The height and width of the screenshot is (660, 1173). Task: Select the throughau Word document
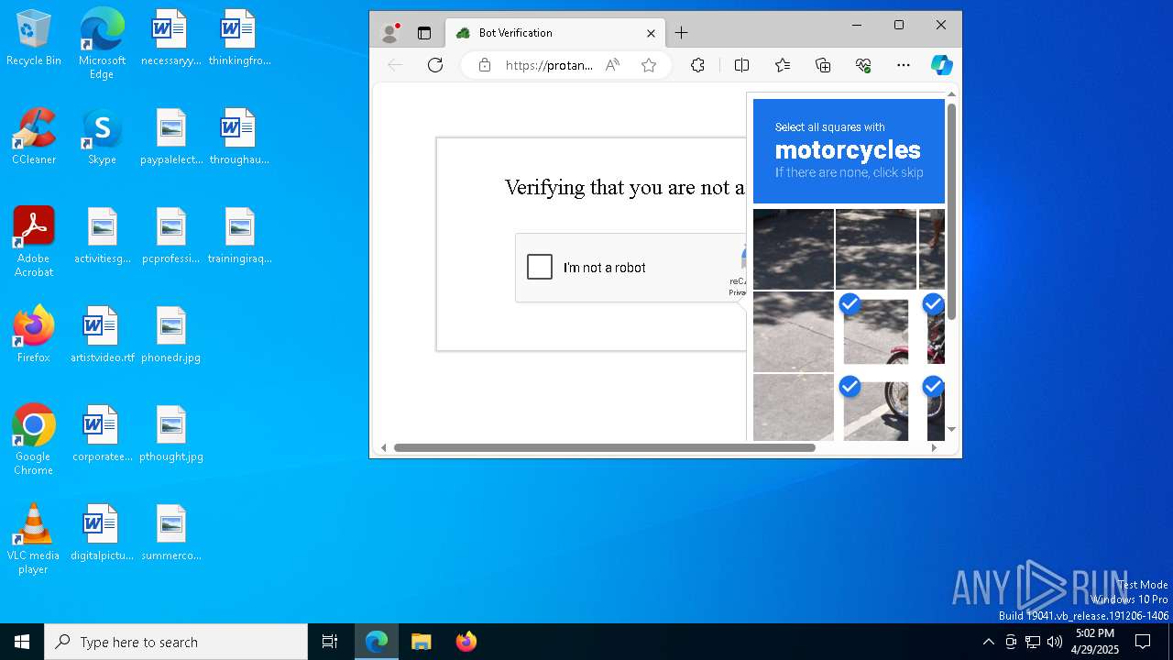tap(239, 137)
